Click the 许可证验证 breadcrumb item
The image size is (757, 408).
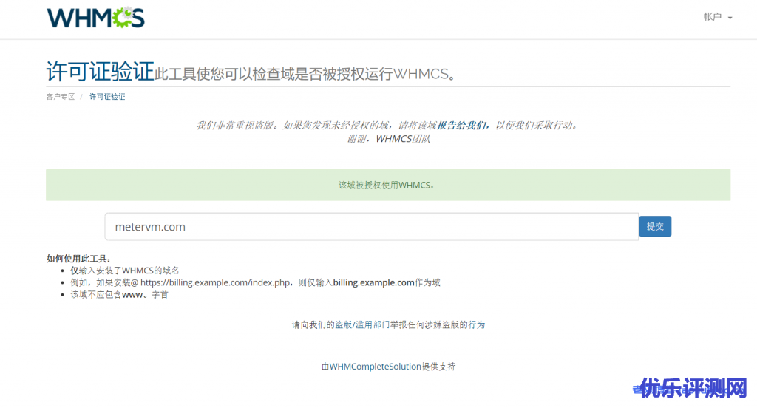pyautogui.click(x=107, y=97)
